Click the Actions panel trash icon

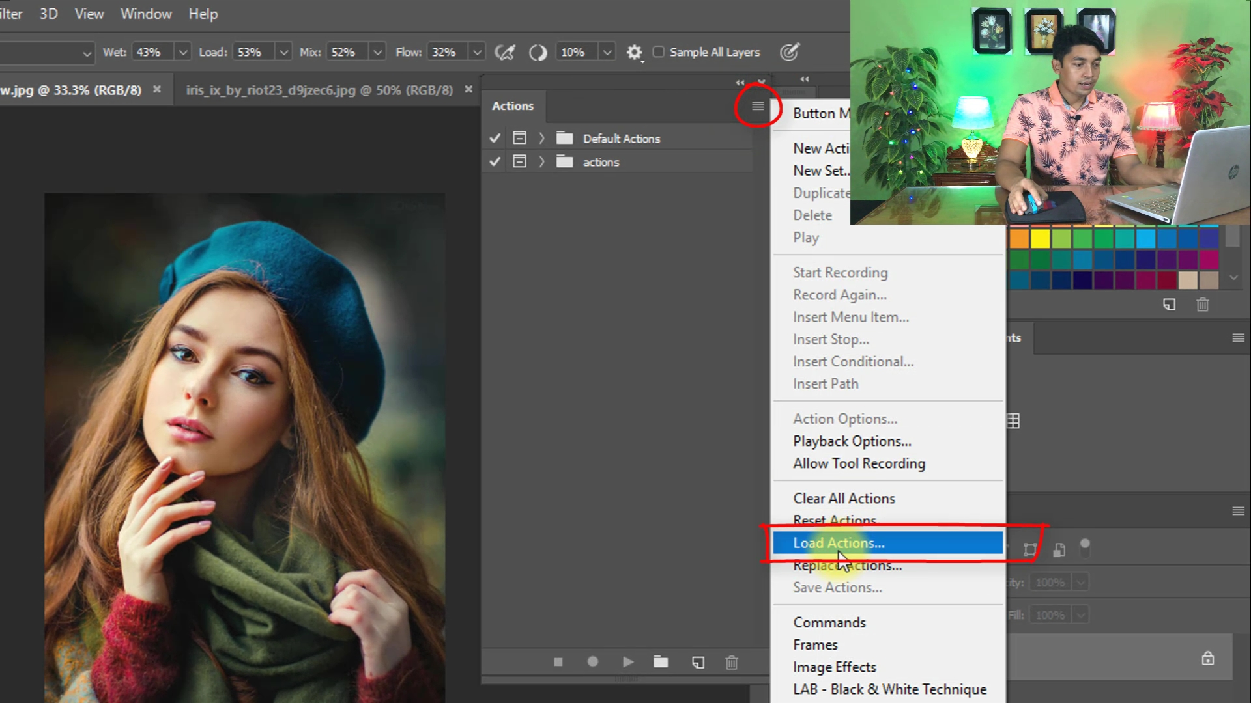click(x=732, y=663)
